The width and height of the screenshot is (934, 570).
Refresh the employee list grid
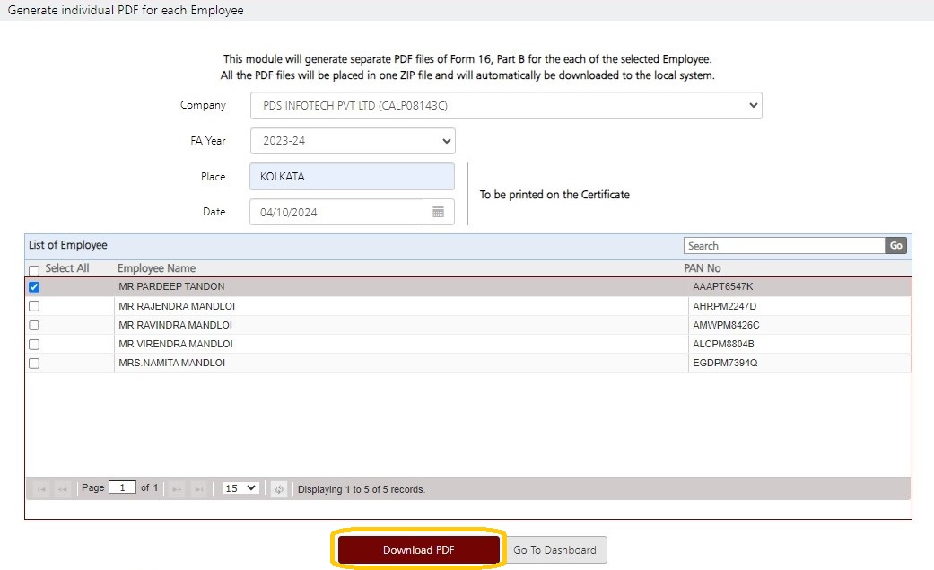279,489
